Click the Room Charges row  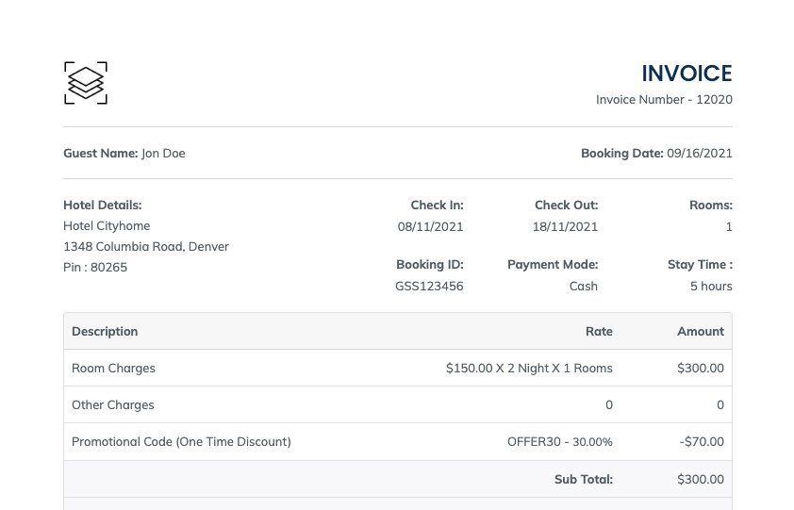click(x=113, y=369)
